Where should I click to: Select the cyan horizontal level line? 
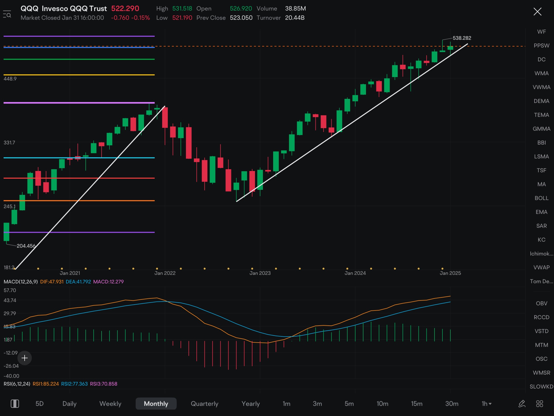79,158
